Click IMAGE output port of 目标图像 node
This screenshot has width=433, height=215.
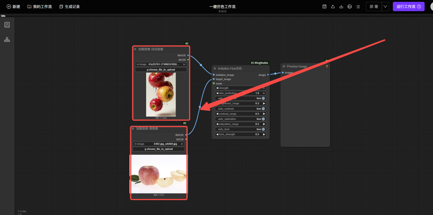[188, 55]
